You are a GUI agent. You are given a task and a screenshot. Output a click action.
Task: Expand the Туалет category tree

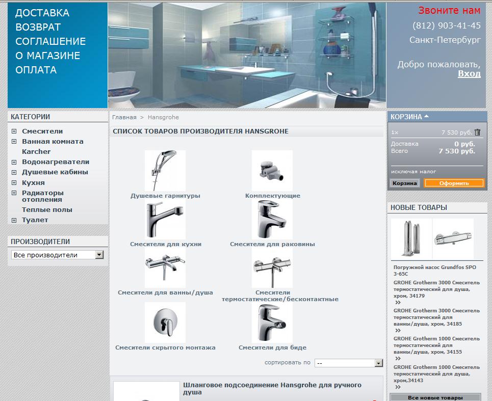[14, 220]
